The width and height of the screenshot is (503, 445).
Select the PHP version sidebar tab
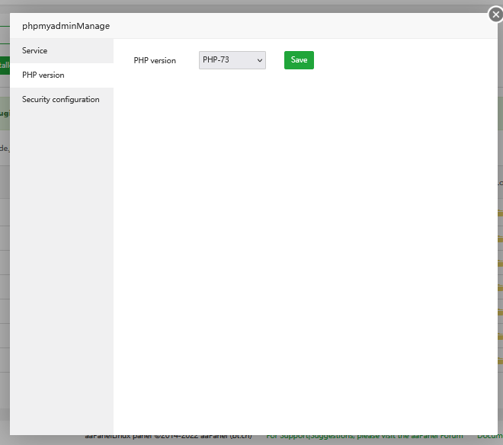tap(62, 75)
